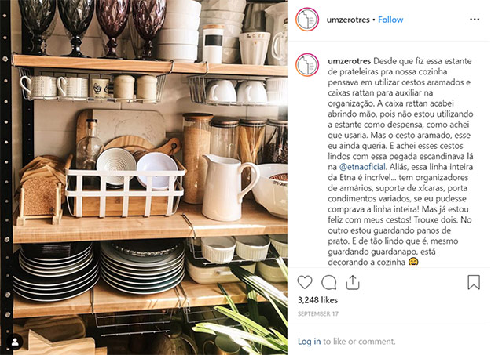Like the post with the heart icon
This screenshot has width=491, height=355.
click(305, 282)
